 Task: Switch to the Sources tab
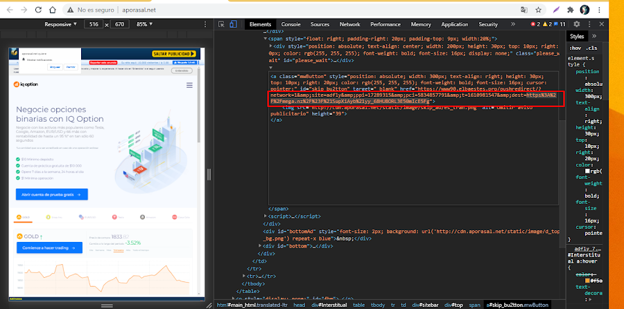[x=320, y=24]
